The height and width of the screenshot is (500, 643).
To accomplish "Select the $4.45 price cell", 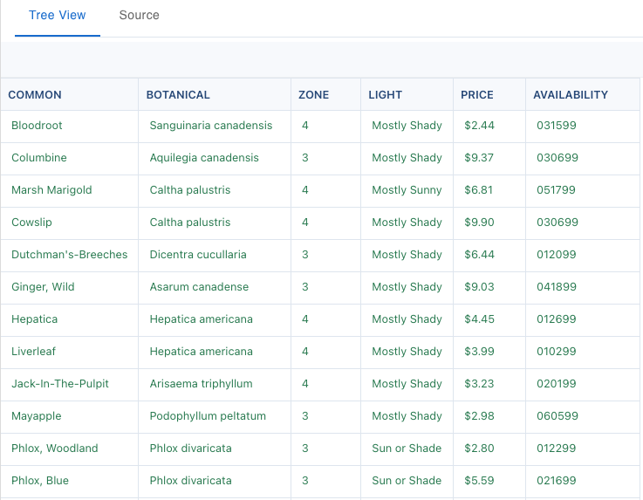I will [x=489, y=319].
